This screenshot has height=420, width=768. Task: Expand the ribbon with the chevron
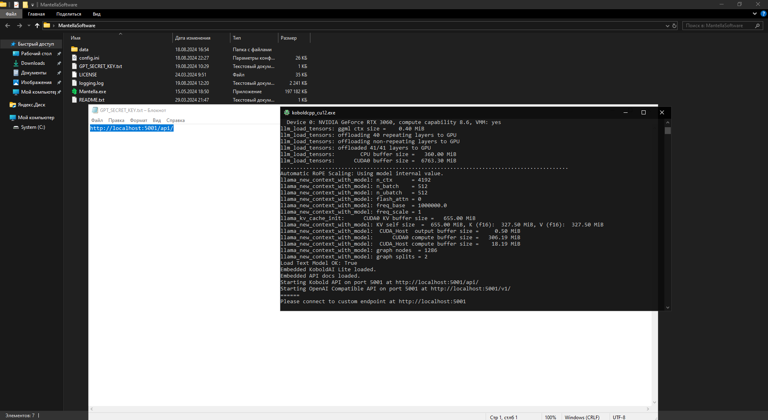[x=755, y=14]
